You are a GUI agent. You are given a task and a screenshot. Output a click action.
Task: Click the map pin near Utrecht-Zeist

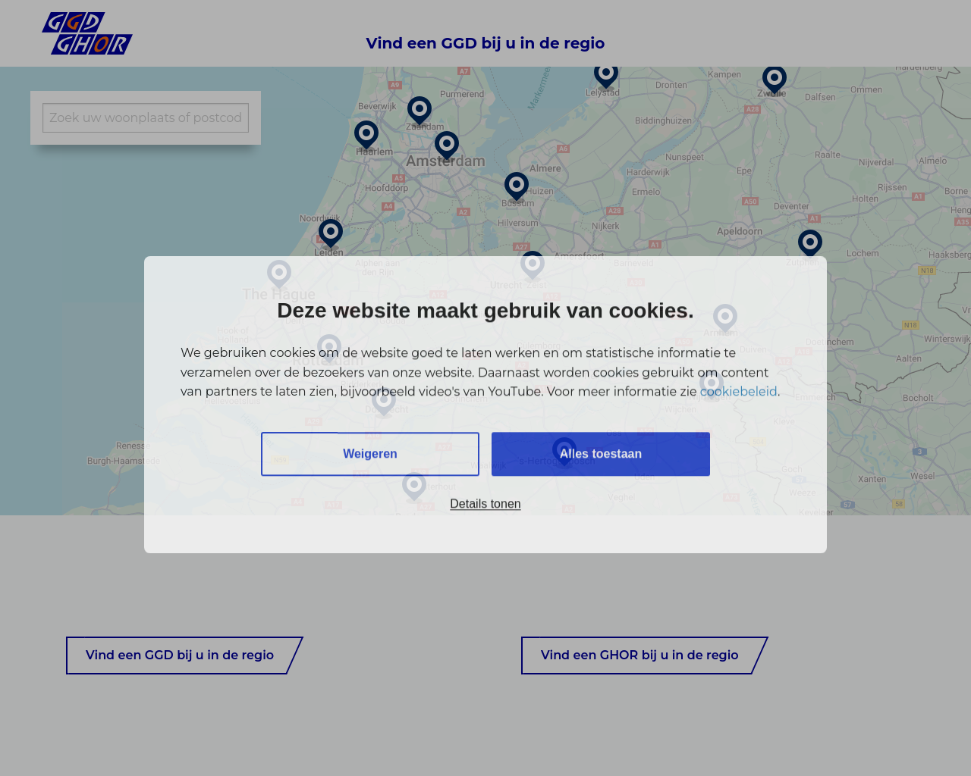(x=533, y=265)
